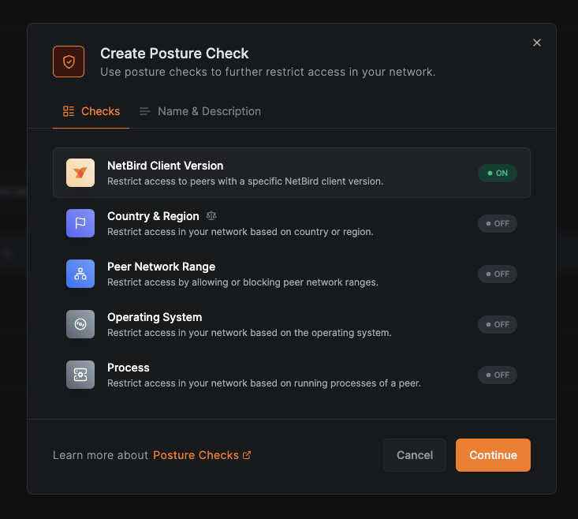Cancel the posture check creation
The height and width of the screenshot is (519, 578).
[415, 455]
